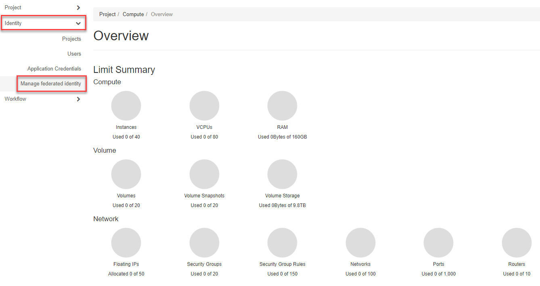Click the Volumes usage pie chart
This screenshot has width=540, height=286.
(126, 174)
